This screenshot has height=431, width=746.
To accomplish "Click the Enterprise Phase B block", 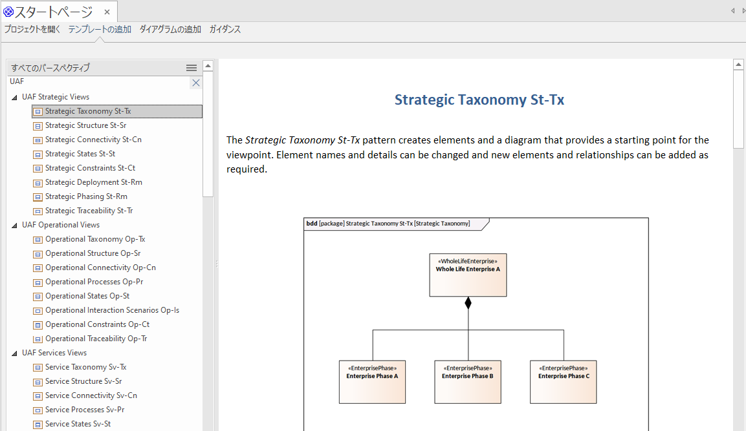I will click(x=468, y=382).
